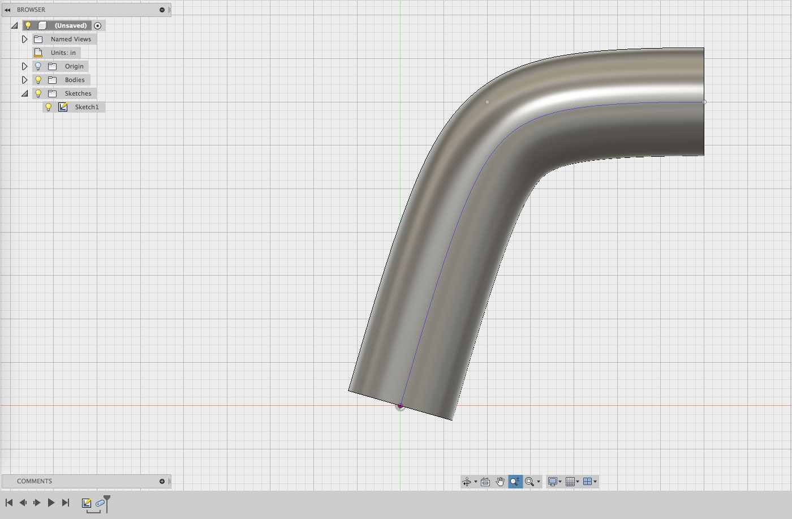The image size is (792, 519).
Task: Select the Orbit tool in navigation bar
Action: click(x=467, y=482)
